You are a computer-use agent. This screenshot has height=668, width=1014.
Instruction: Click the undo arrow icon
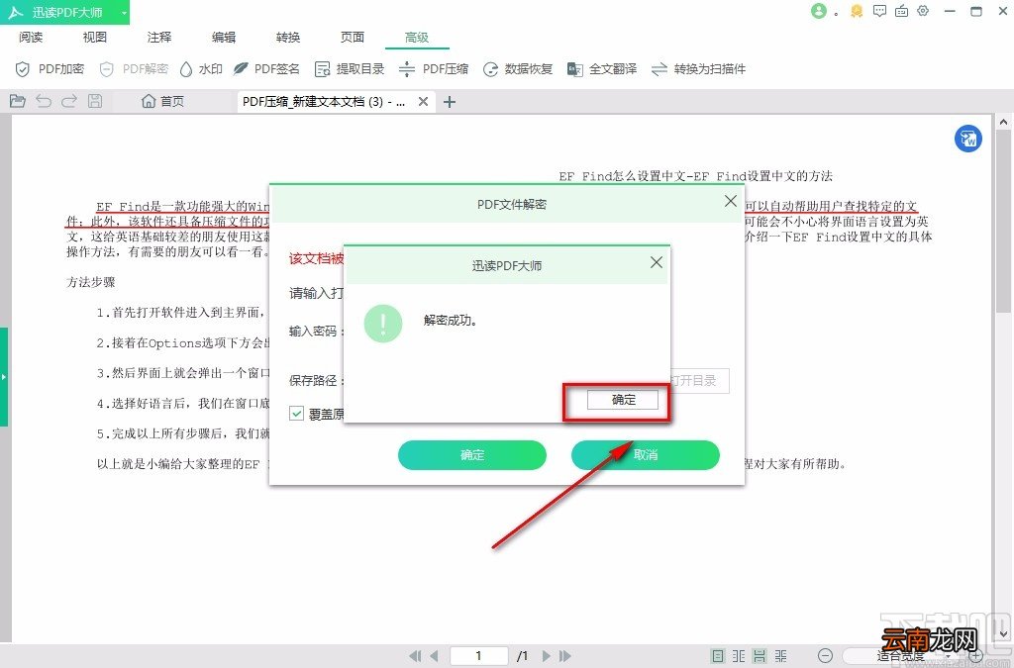[x=44, y=101]
